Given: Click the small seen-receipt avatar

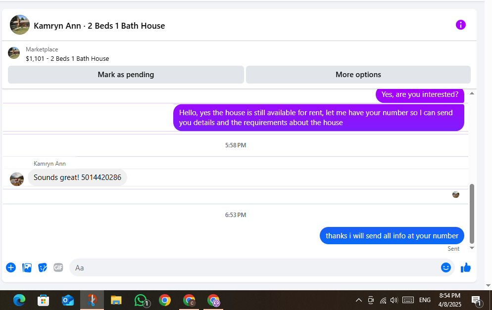Looking at the screenshot, I should (456, 195).
